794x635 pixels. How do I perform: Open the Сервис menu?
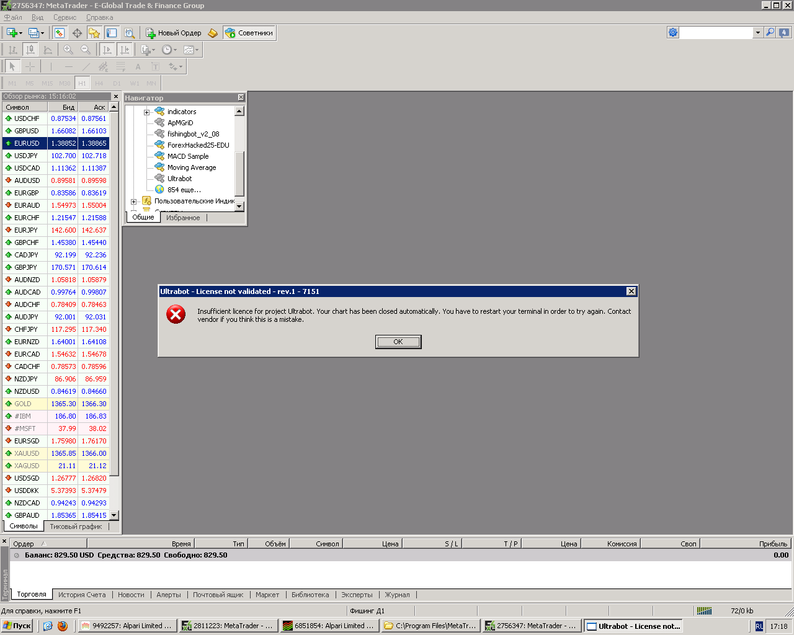click(x=65, y=17)
